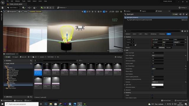Click the Blueprint/share icon beside Add in Details

(180, 14)
